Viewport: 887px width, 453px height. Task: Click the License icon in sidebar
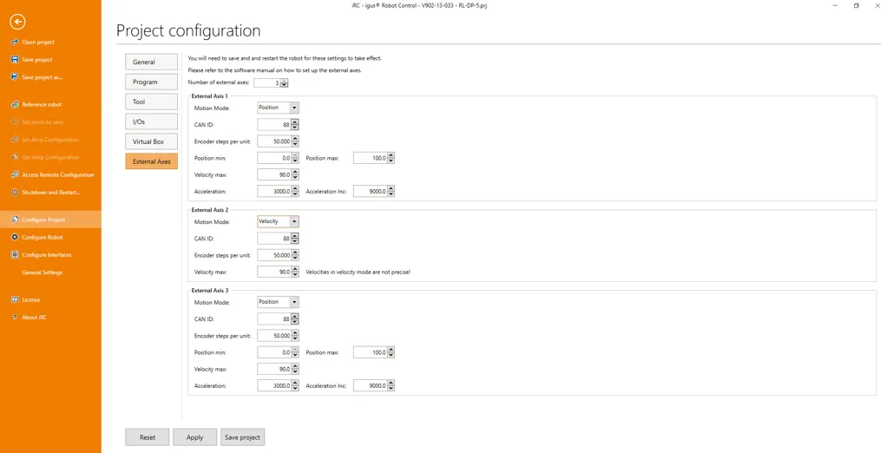[x=15, y=299]
